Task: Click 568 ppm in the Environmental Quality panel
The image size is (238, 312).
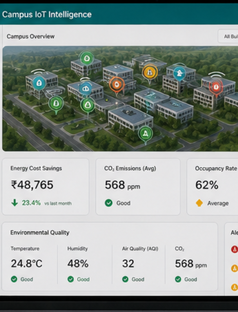Action: [x=191, y=264]
